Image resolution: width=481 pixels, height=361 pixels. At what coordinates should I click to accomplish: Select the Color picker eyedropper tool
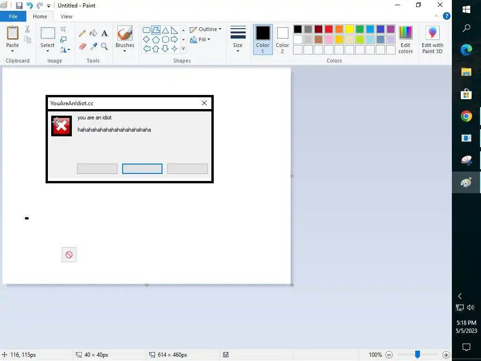pyautogui.click(x=93, y=47)
